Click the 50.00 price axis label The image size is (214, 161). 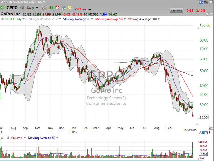tap(204, 71)
